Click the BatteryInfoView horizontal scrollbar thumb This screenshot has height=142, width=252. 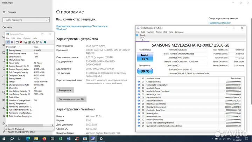[x=26, y=125]
